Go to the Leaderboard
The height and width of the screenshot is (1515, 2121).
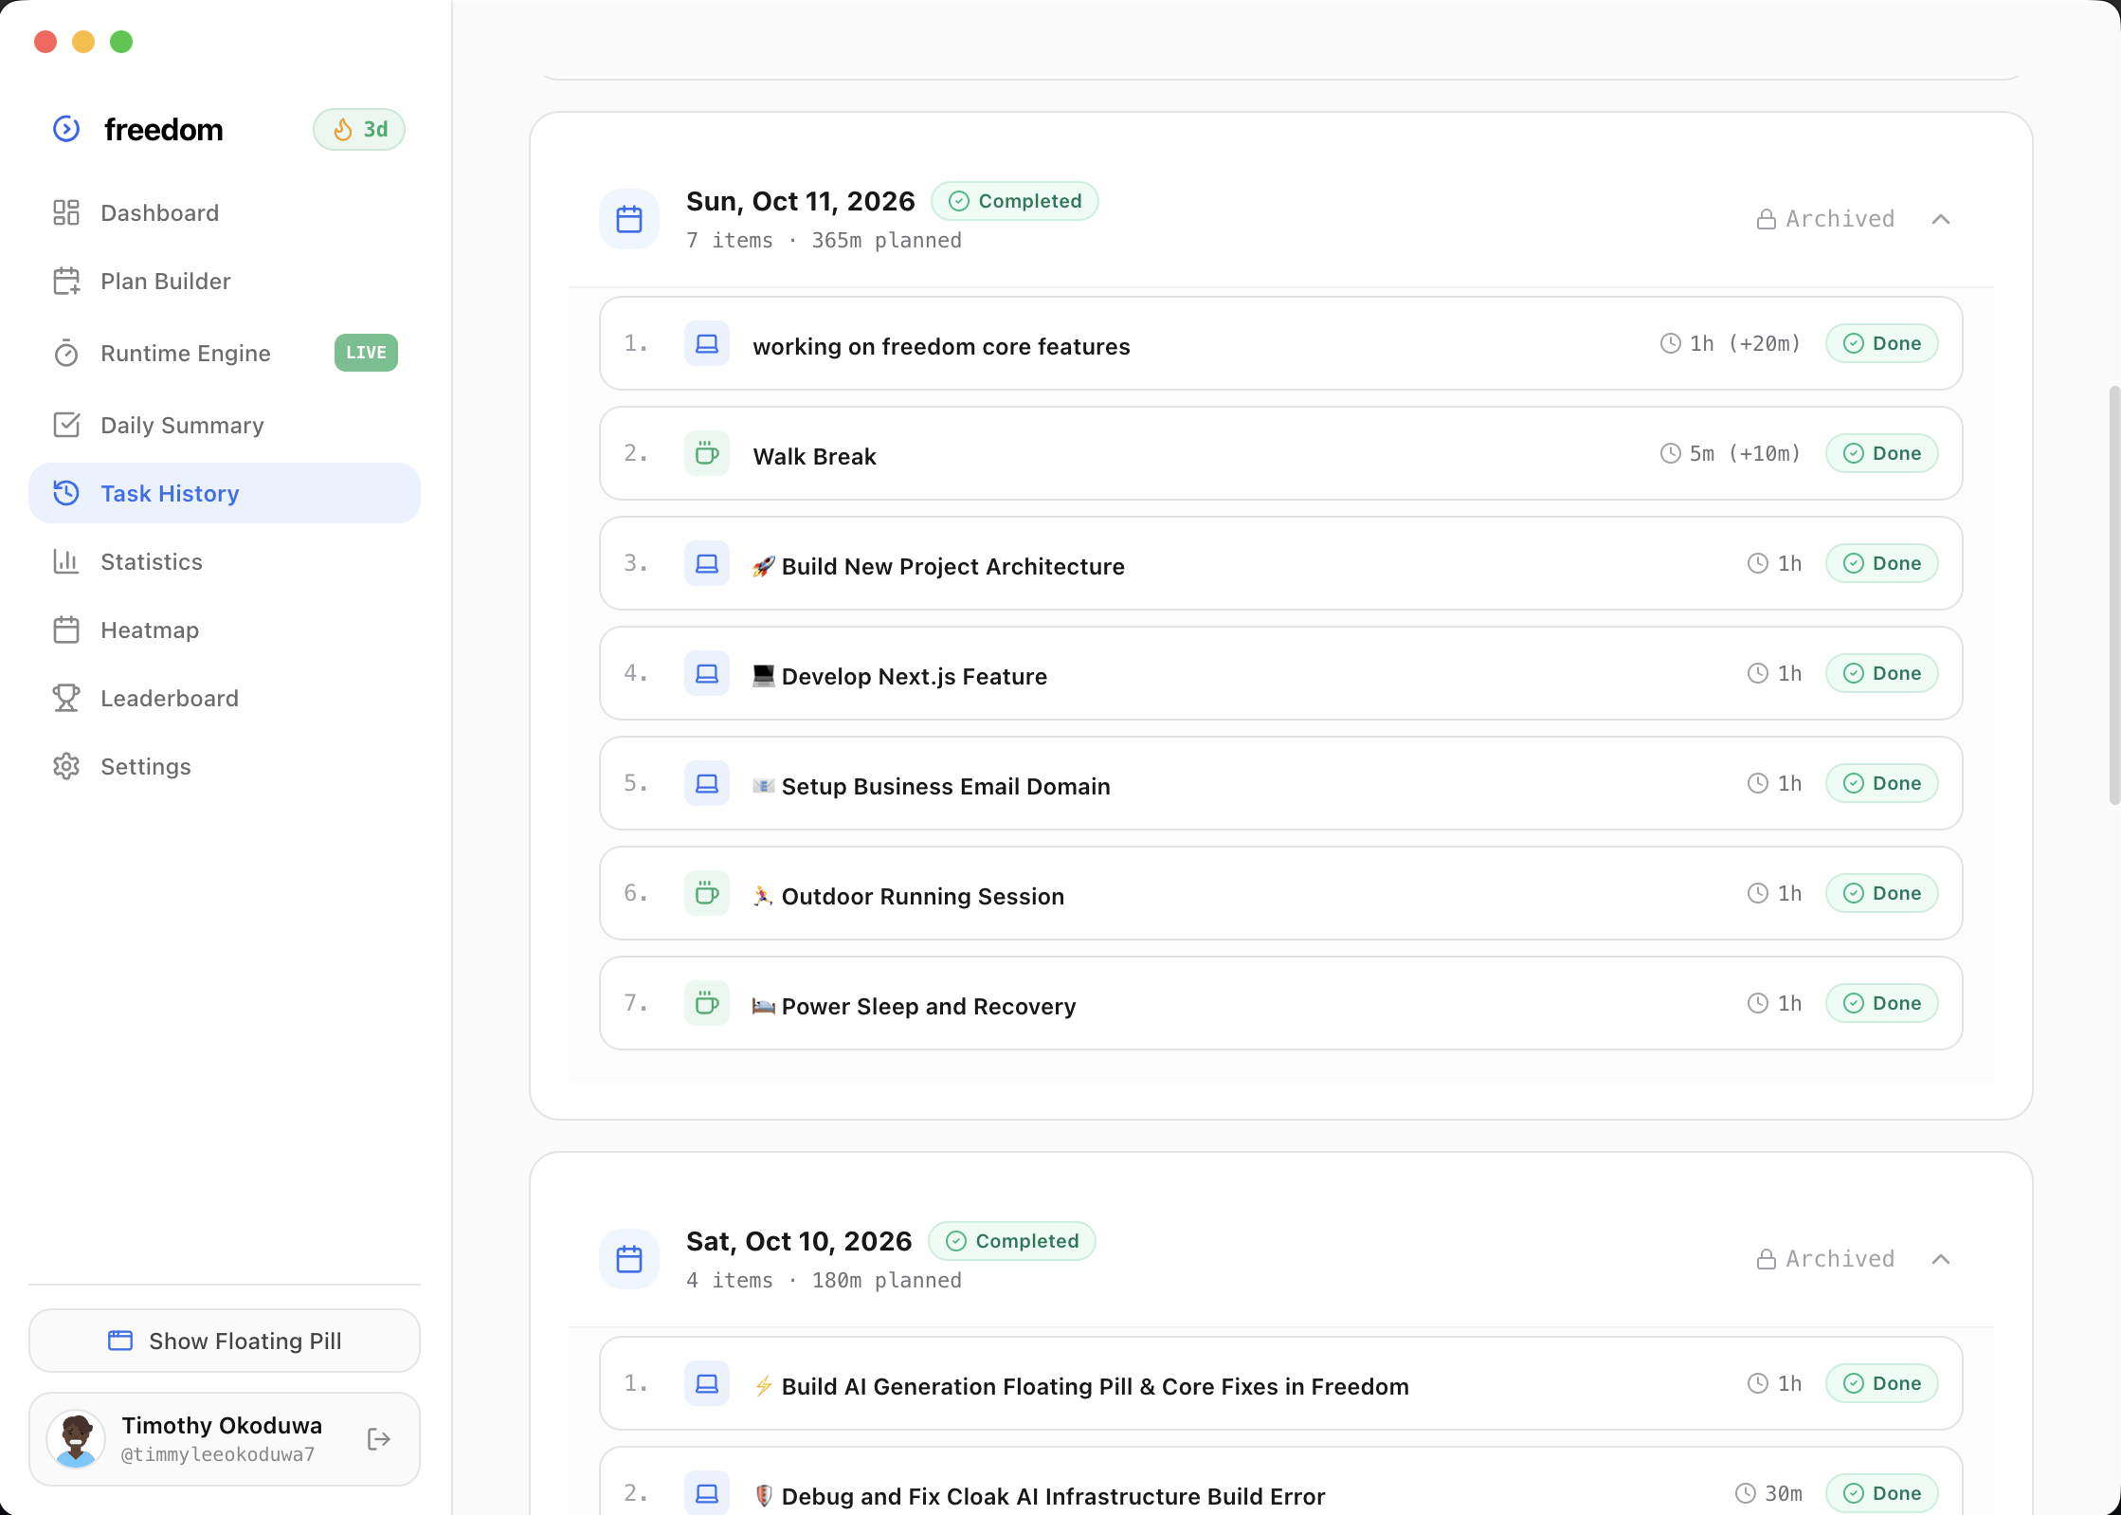(225, 699)
